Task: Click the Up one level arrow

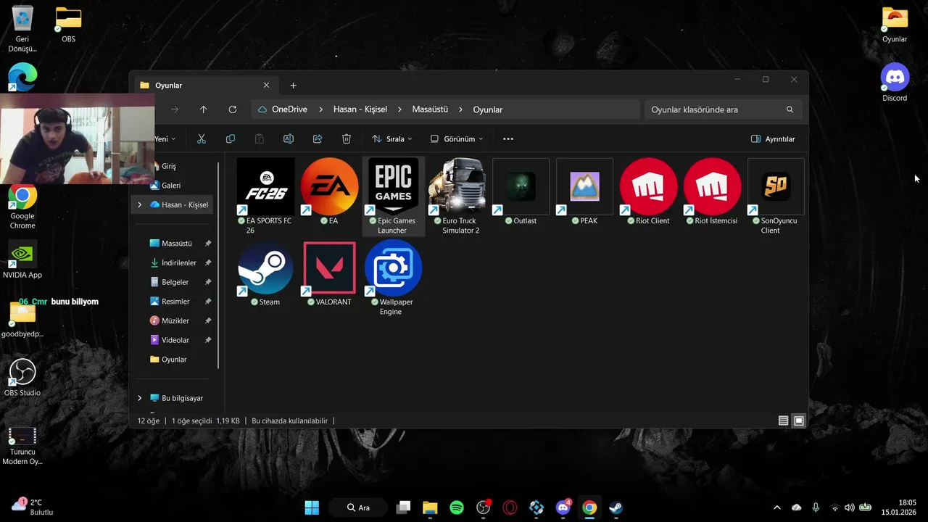Action: point(203,109)
